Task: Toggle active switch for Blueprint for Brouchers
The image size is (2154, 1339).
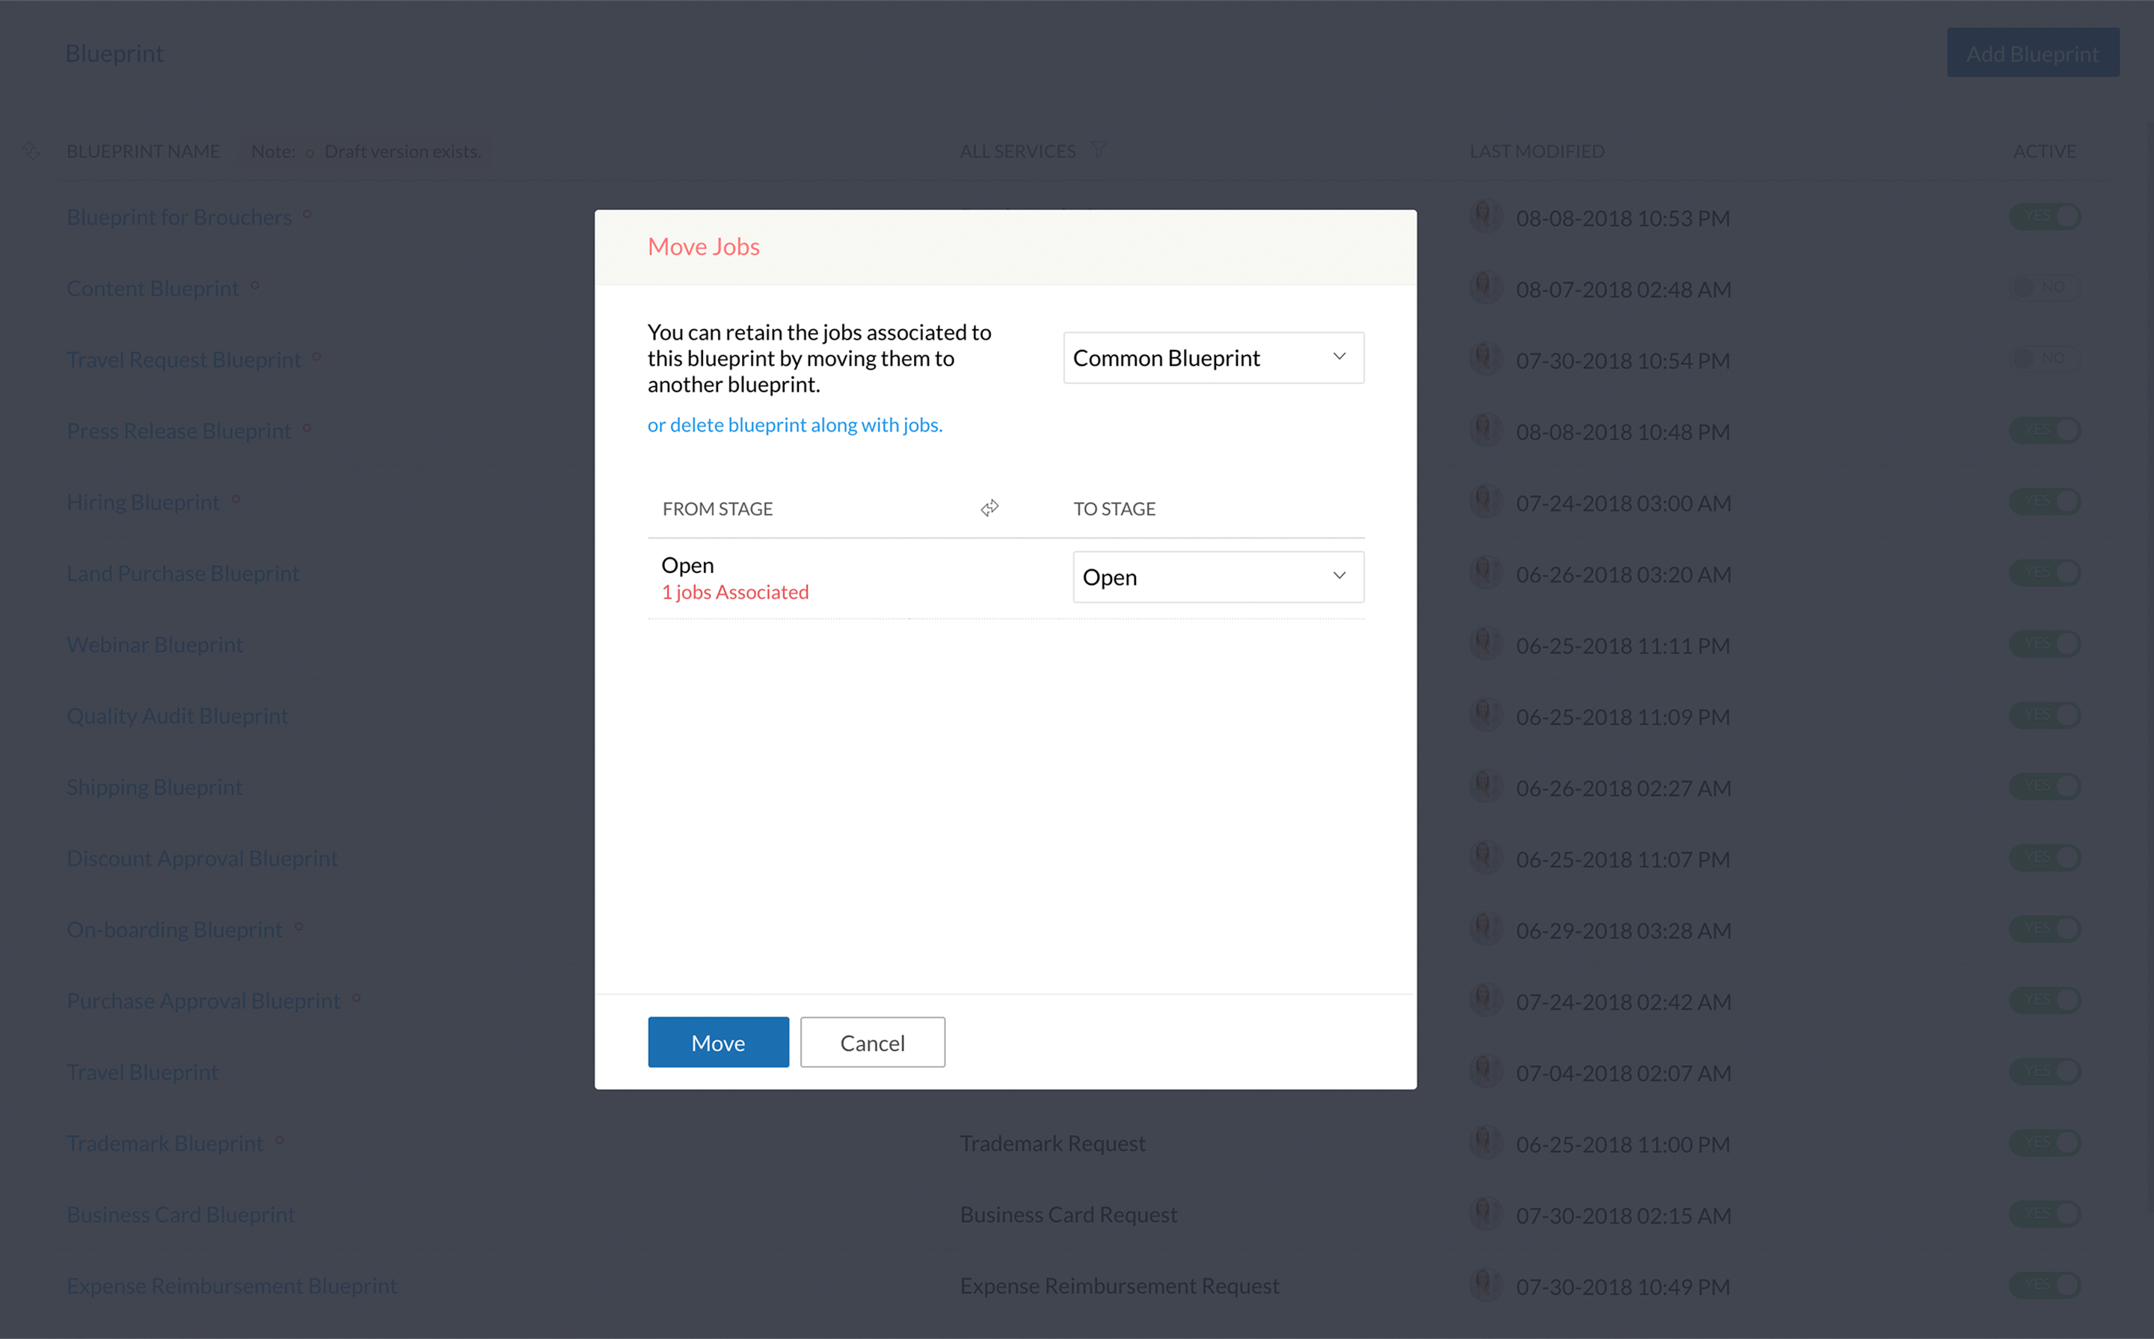Action: pyautogui.click(x=2044, y=216)
